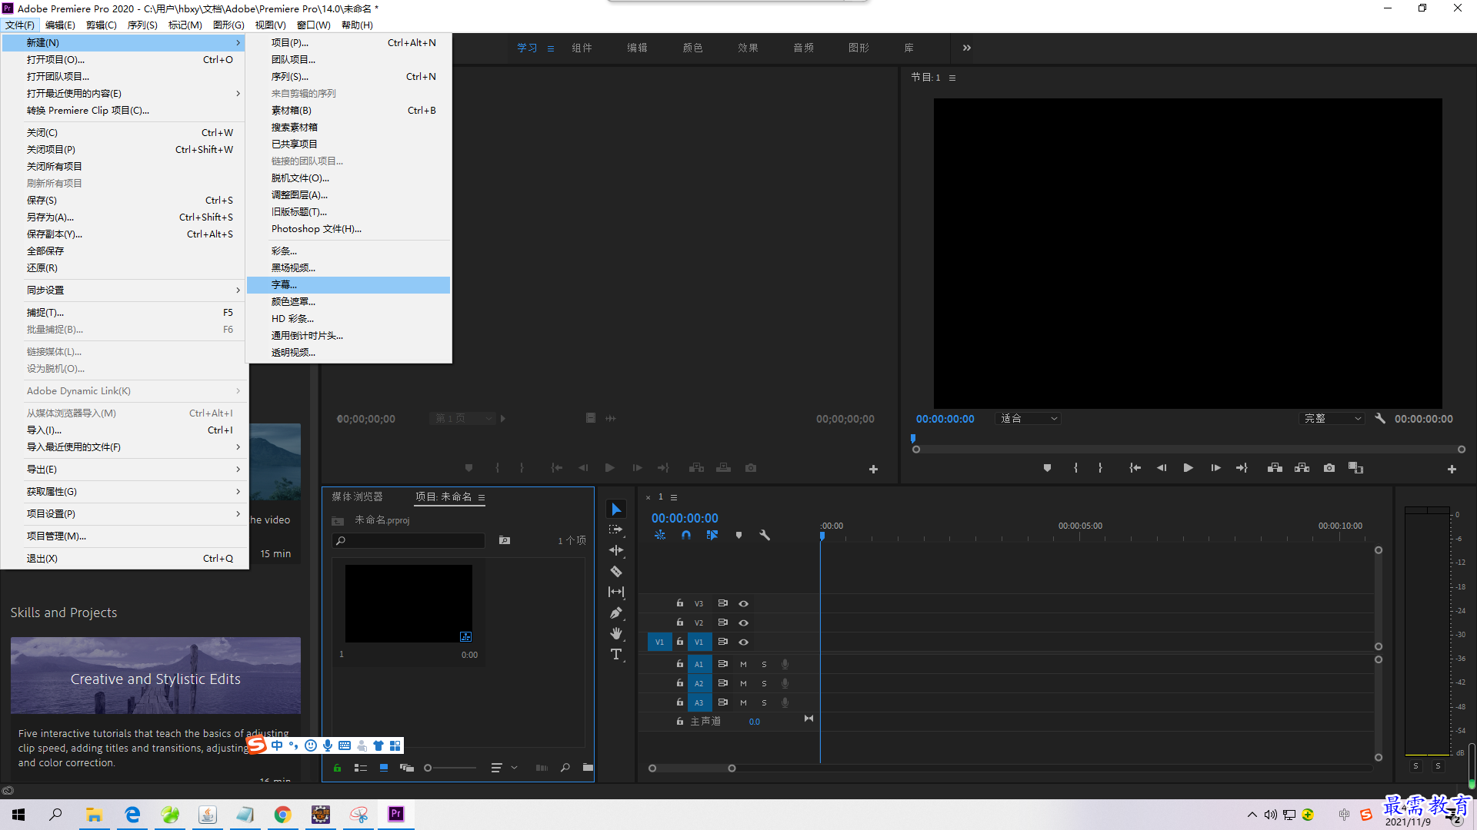
Task: Open Program monitor button editor plus
Action: (x=1452, y=469)
